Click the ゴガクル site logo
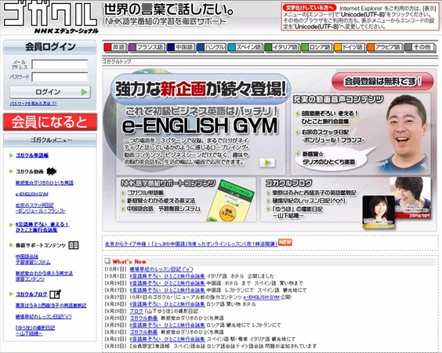Viewport: 442px width, 353px height. tap(51, 17)
